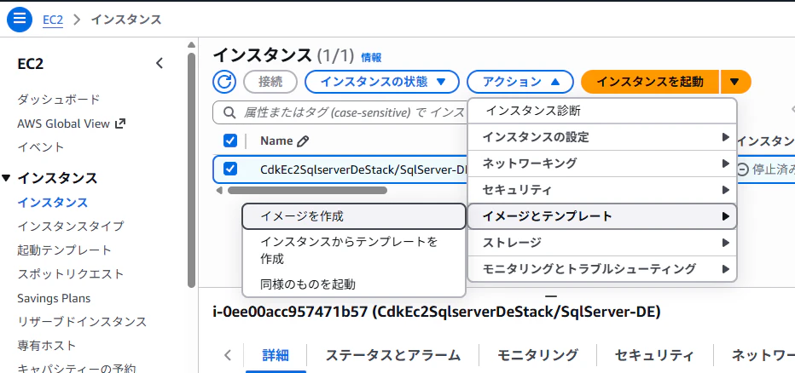Expand the ネットワーキング submenu

point(602,164)
